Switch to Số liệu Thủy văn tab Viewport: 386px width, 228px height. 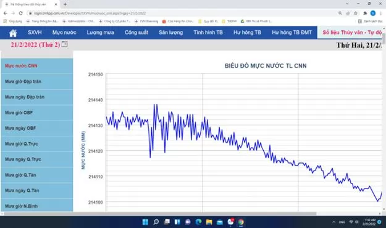[351, 33]
